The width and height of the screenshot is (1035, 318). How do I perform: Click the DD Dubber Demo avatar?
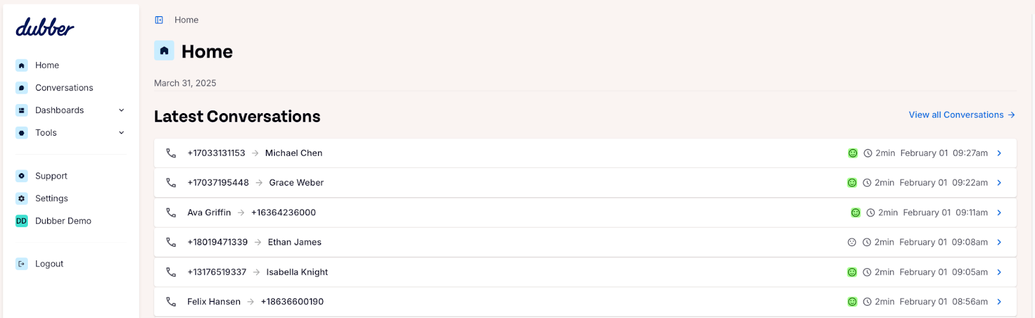click(21, 221)
